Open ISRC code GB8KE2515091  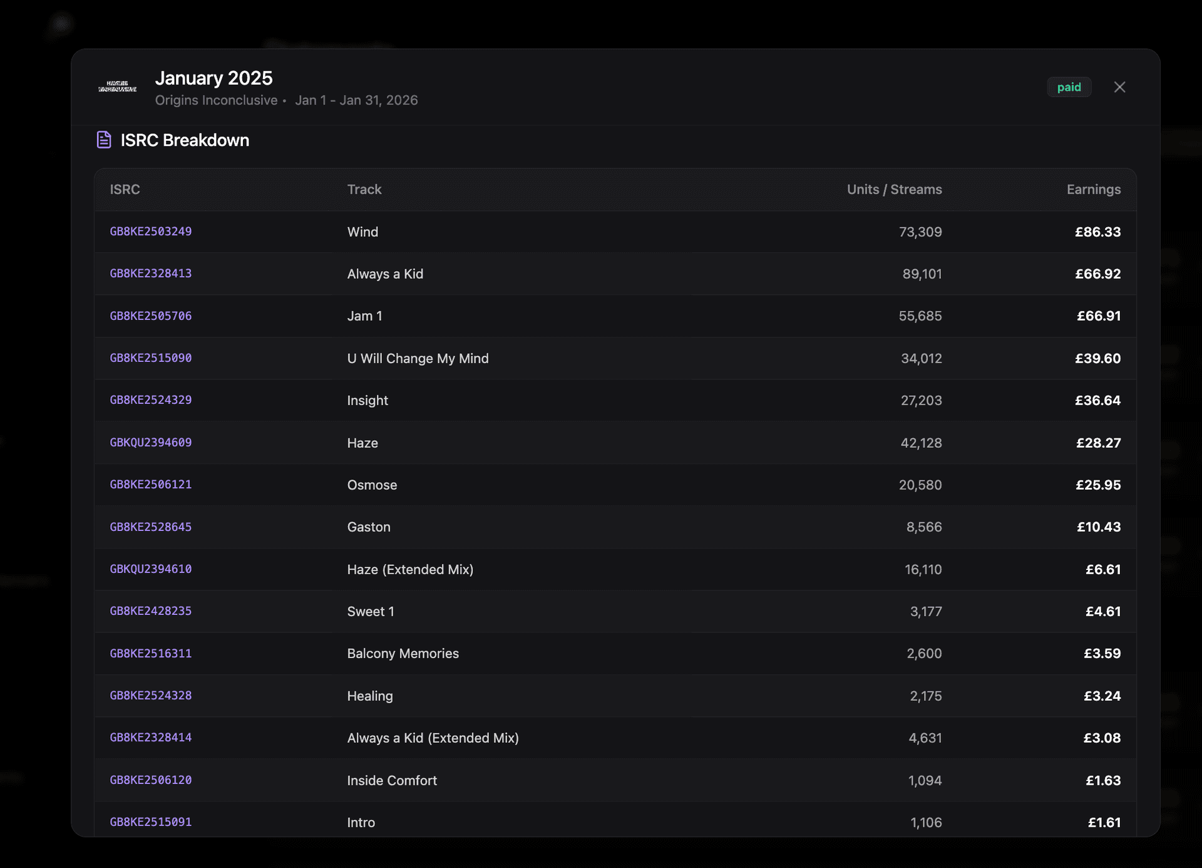click(x=151, y=822)
